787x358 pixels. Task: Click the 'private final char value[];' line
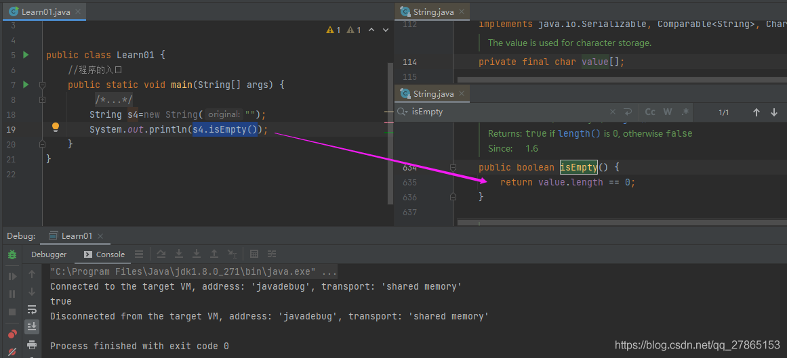[551, 62]
